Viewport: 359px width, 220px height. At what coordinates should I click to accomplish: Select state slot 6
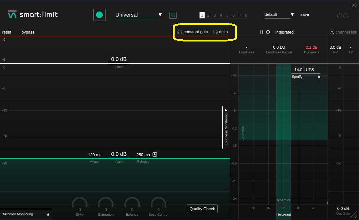pyautogui.click(x=234, y=15)
